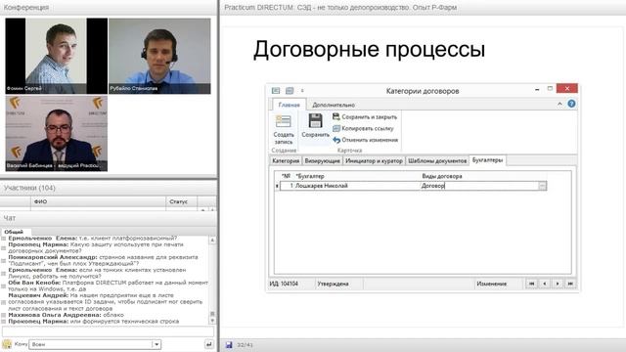This screenshot has width=626, height=352.
Task: Click the chat message input field
Action: click(108, 331)
